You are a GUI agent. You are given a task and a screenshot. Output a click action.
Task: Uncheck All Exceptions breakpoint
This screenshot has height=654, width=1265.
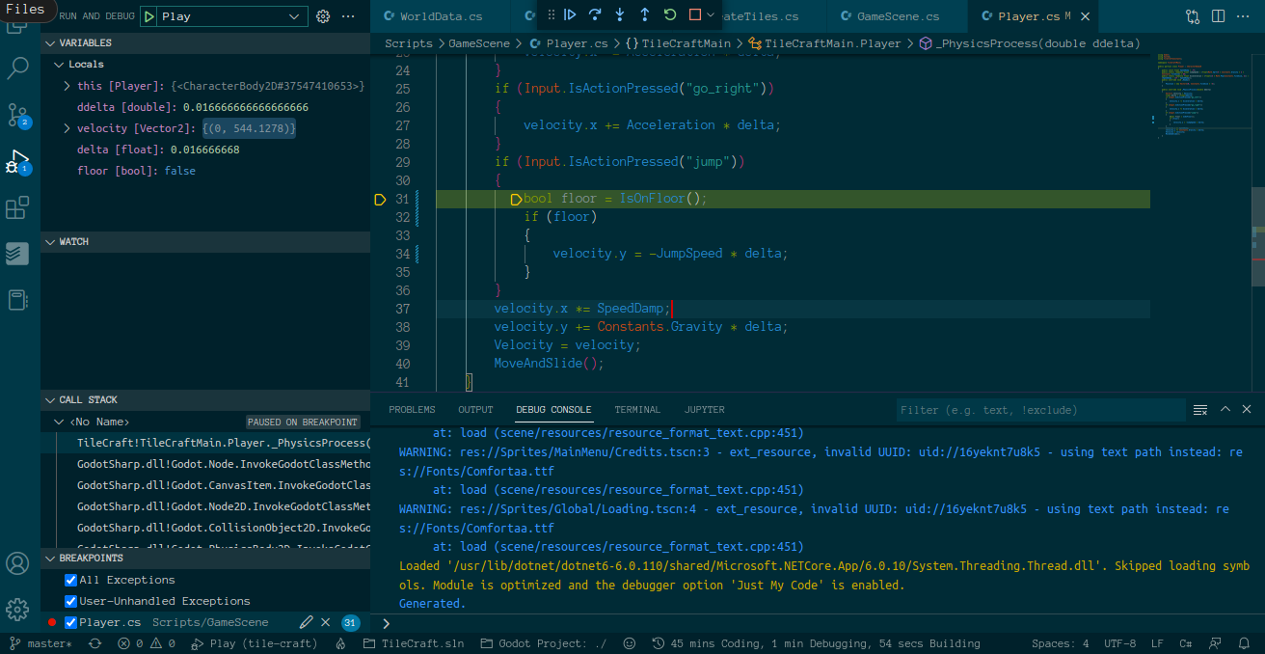point(70,580)
